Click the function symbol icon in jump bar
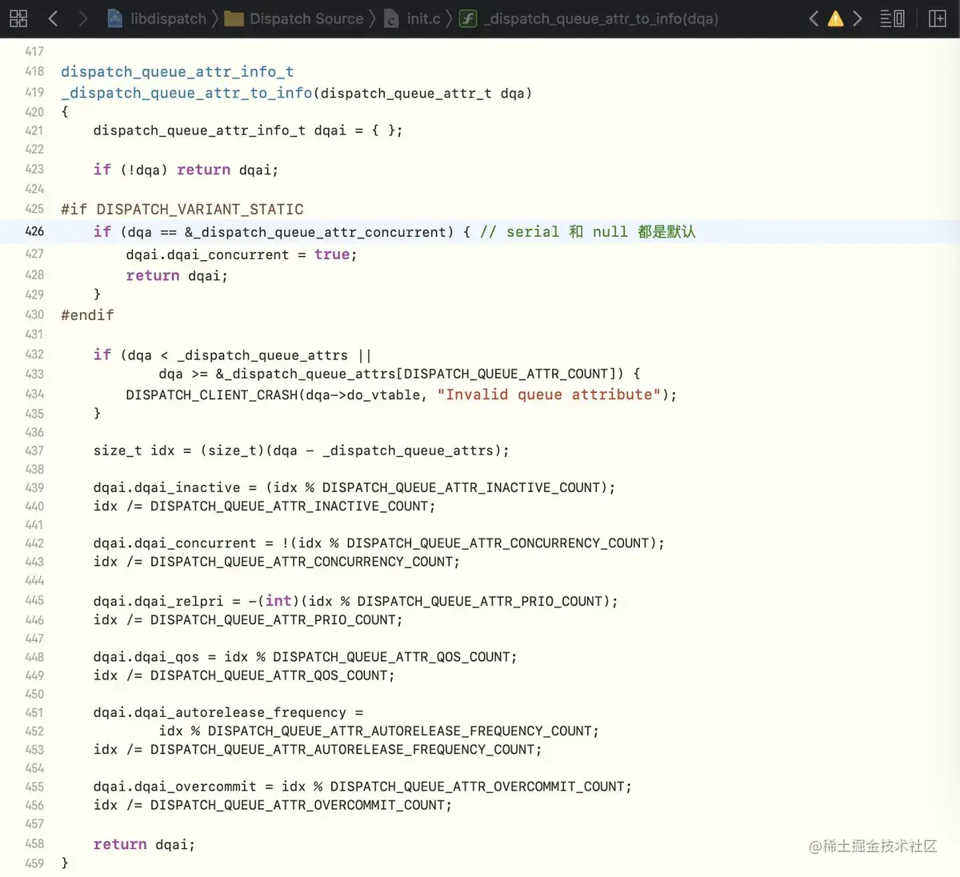The height and width of the screenshot is (877, 960). (468, 18)
